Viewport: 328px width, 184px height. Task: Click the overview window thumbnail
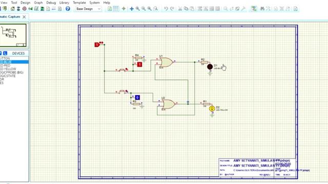tap(13, 35)
